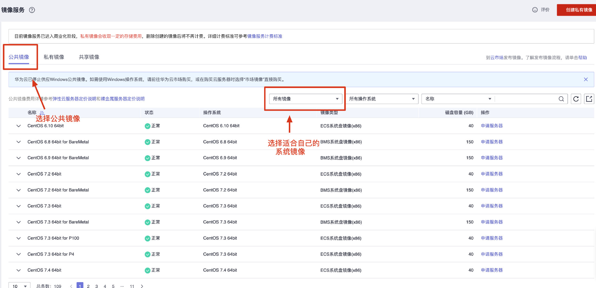
Task: Open the 所有镜像 dropdown
Action: pyautogui.click(x=305, y=99)
